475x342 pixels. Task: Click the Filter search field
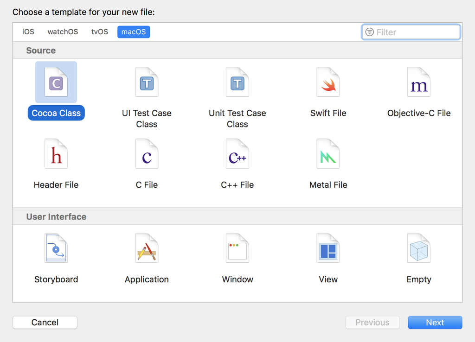tap(411, 32)
